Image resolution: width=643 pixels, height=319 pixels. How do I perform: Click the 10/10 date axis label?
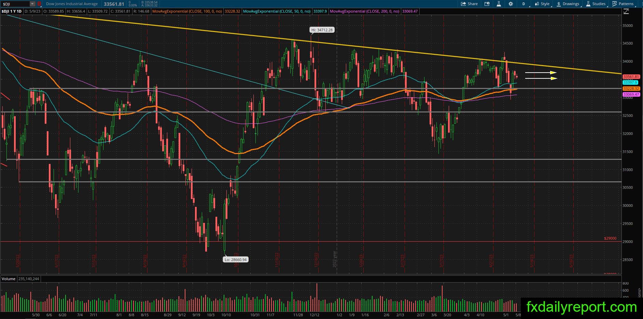(x=226, y=315)
